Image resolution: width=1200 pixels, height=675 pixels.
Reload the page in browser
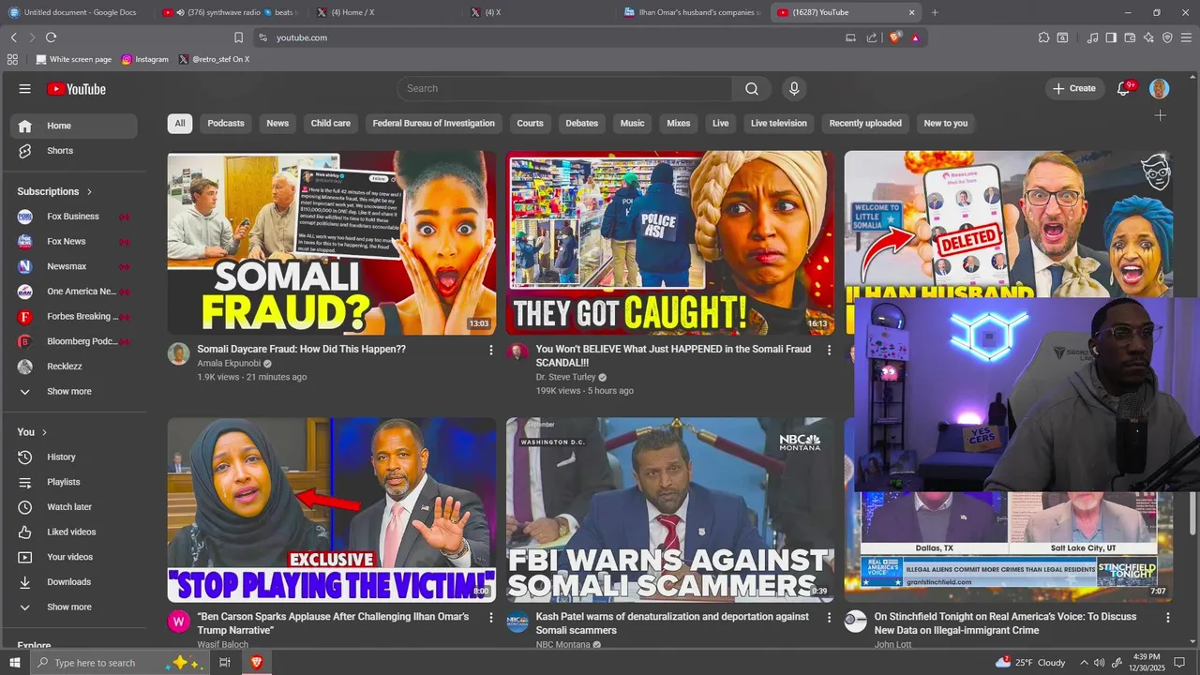tap(51, 37)
